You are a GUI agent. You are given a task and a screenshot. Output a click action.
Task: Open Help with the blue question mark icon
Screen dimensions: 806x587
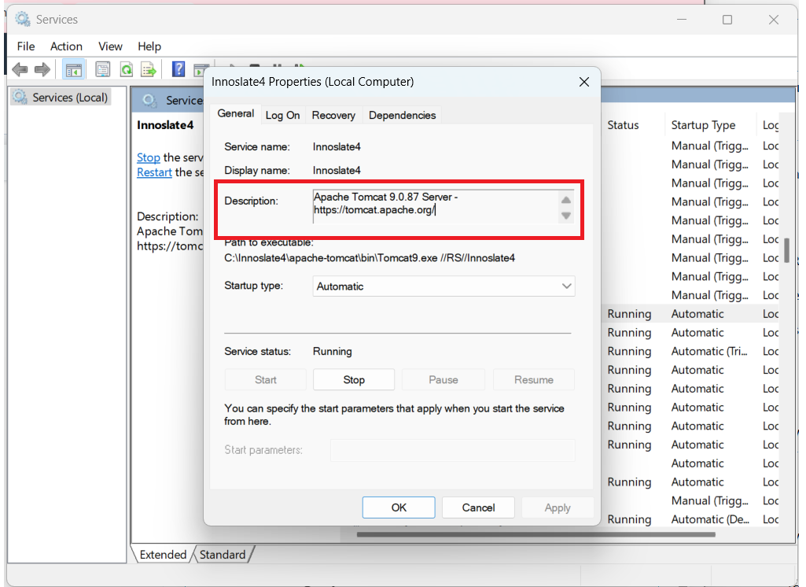(178, 69)
